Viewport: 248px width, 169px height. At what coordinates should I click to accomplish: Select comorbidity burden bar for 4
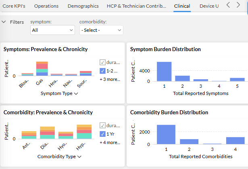click(235, 140)
